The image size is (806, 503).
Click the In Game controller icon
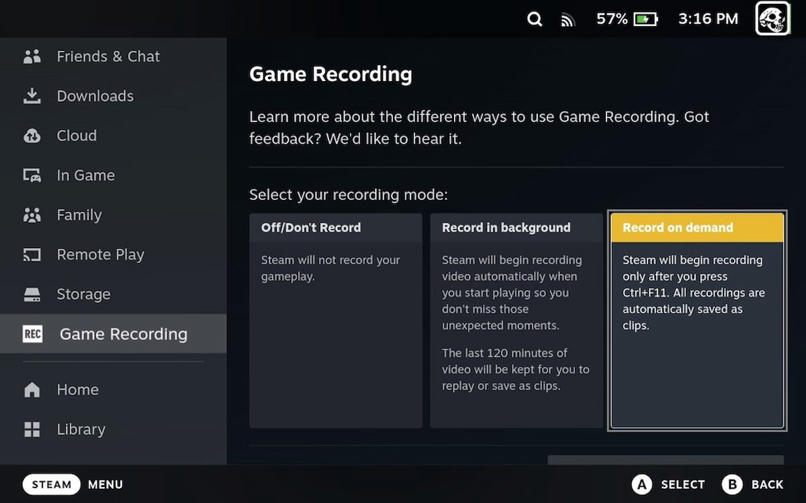(x=32, y=175)
